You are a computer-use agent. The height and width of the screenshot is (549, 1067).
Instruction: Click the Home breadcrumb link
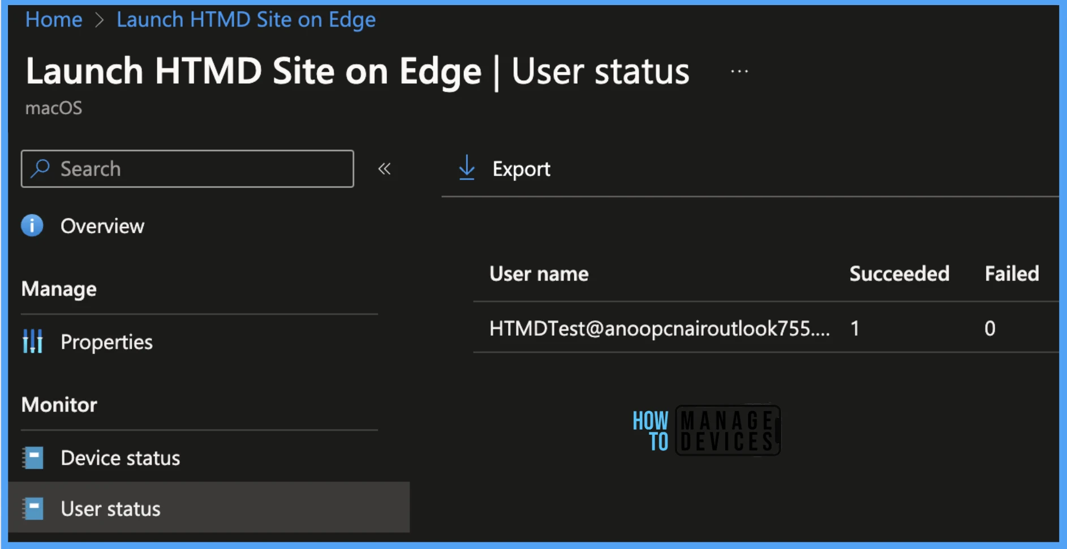point(54,20)
